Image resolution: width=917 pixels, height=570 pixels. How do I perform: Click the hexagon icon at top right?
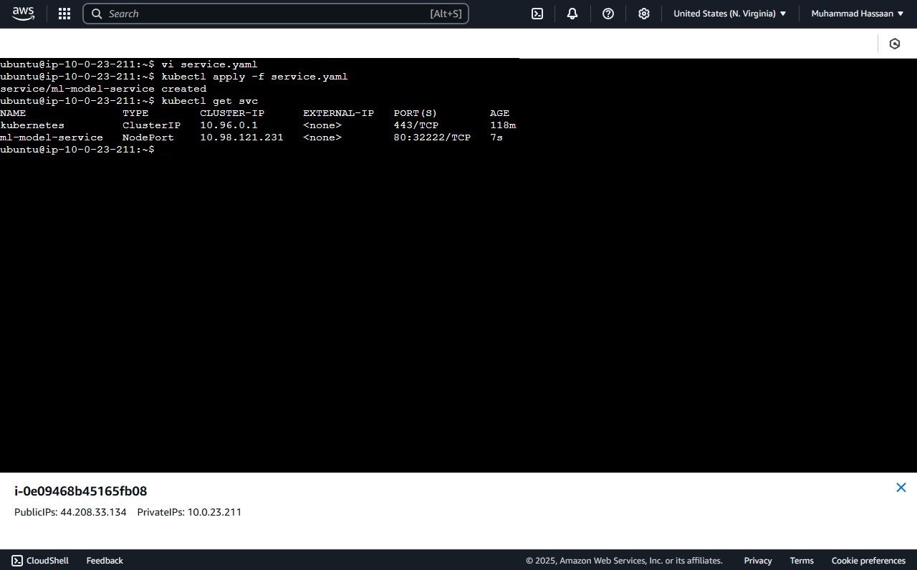click(895, 44)
